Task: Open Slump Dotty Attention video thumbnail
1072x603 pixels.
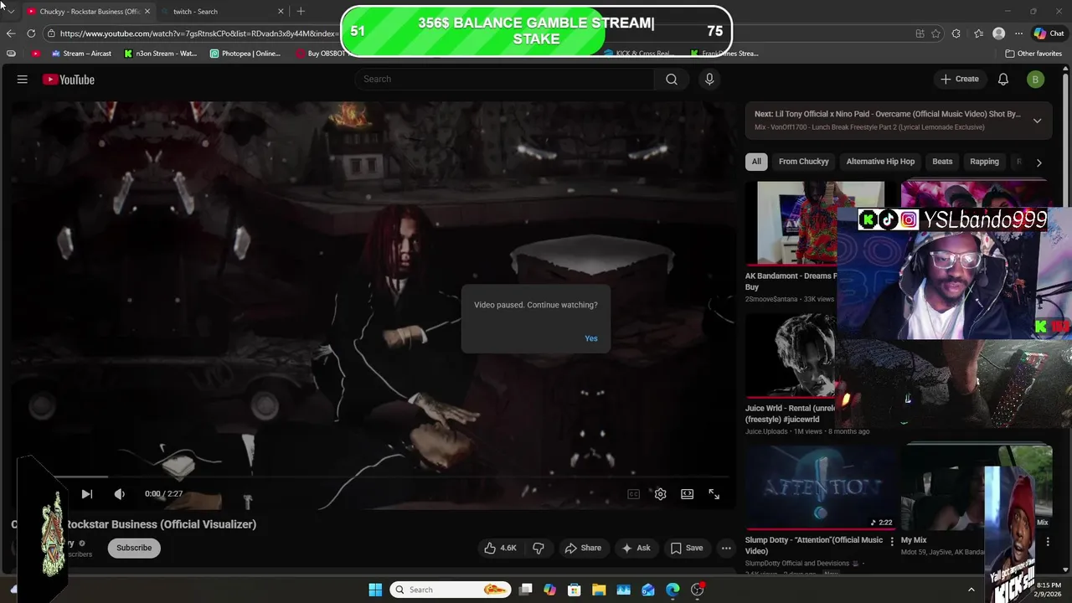Action: [821, 488]
